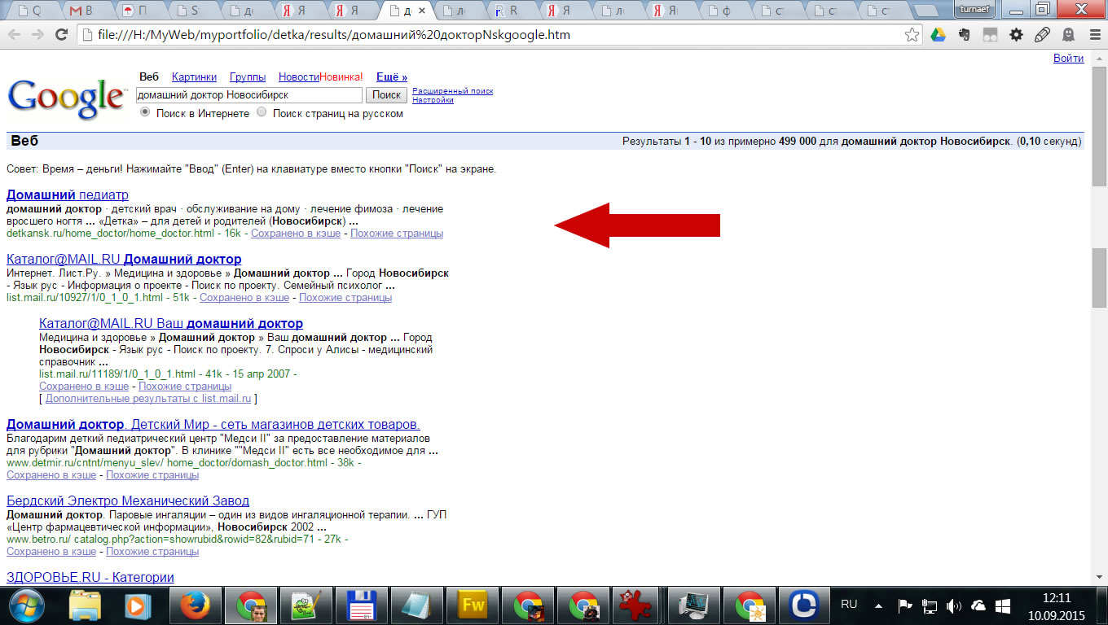Click the 'Поиск' search button
This screenshot has height=625, width=1108.
[x=386, y=94]
